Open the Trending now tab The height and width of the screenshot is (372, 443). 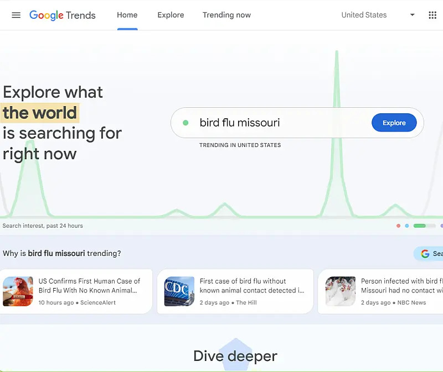click(x=226, y=15)
